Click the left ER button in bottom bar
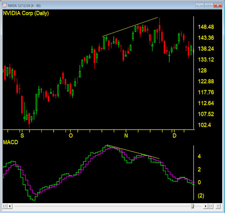Screen dimensions: 225x213 click(x=4, y=206)
